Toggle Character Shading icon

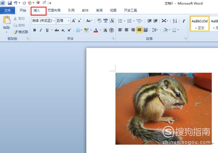[x=105, y=30]
